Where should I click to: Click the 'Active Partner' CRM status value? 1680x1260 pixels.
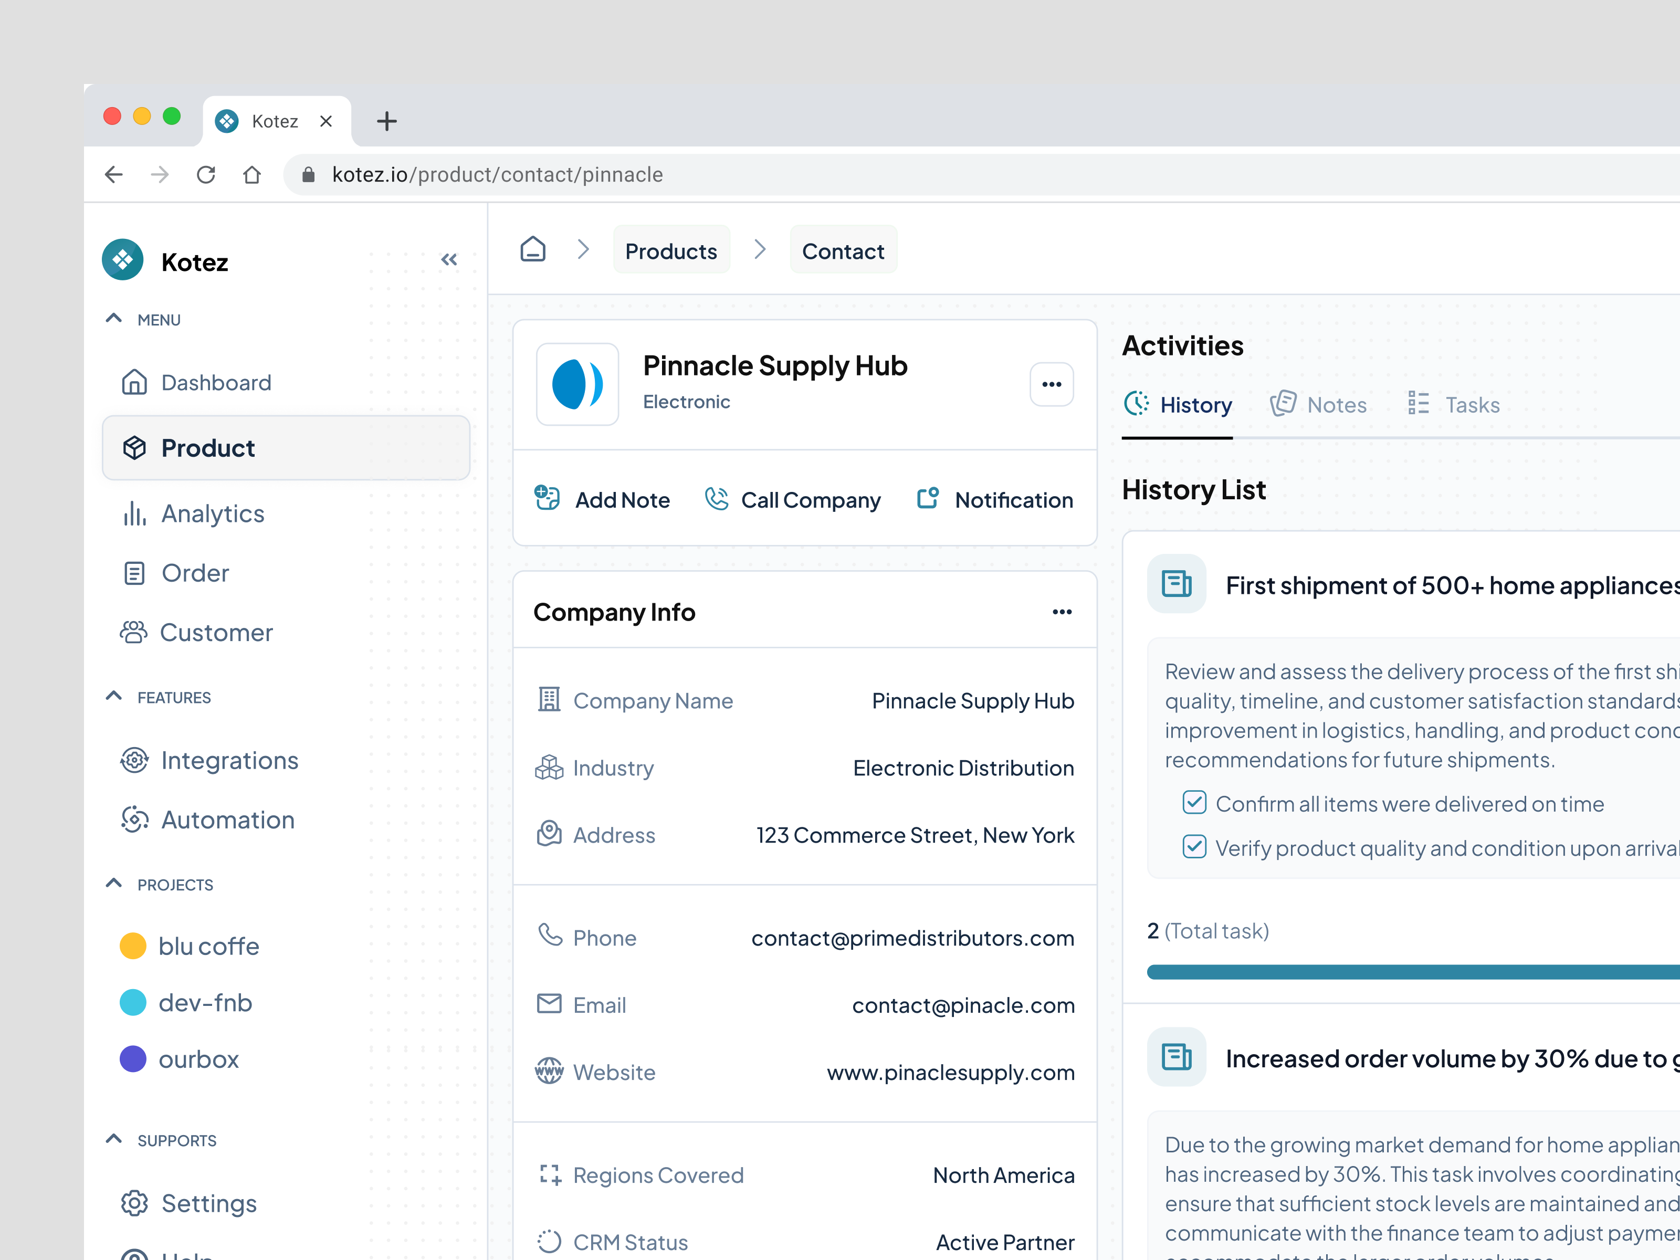1005,1243
